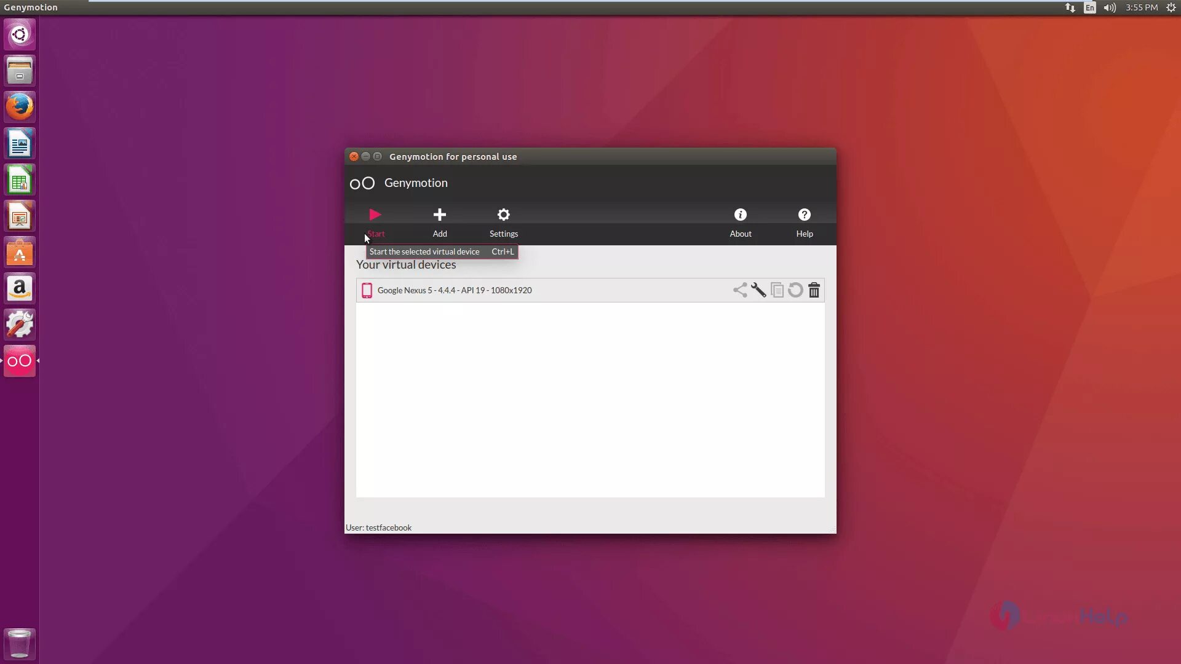Viewport: 1181px width, 664px height.
Task: Click empty virtual devices list area
Action: tap(590, 400)
